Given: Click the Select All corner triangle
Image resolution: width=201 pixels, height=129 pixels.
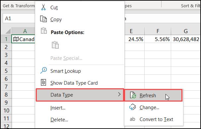Looking at the screenshot, I should [x=8, y=31].
